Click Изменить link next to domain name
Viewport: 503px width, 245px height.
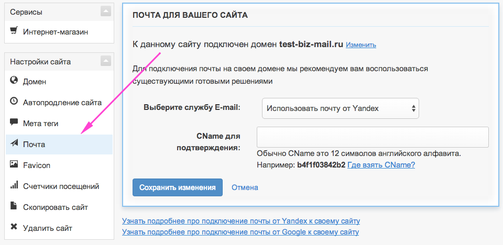pyautogui.click(x=360, y=45)
